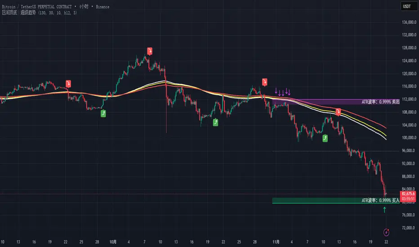419x247 pixels.
Task: Click the 128,000.0 price axis label
Action: coord(409,48)
